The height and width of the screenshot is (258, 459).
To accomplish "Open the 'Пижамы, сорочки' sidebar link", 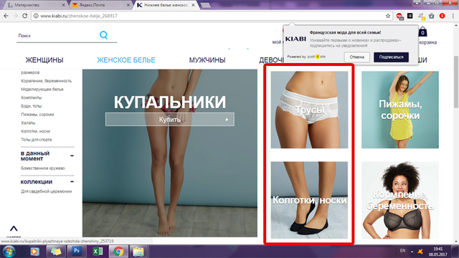I will (x=37, y=115).
